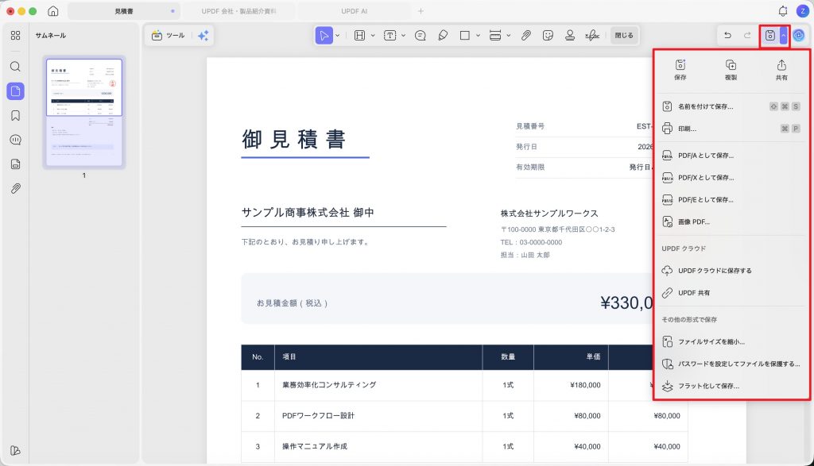
Task: Expand the measurement tool dropdown arrow
Action: click(509, 35)
